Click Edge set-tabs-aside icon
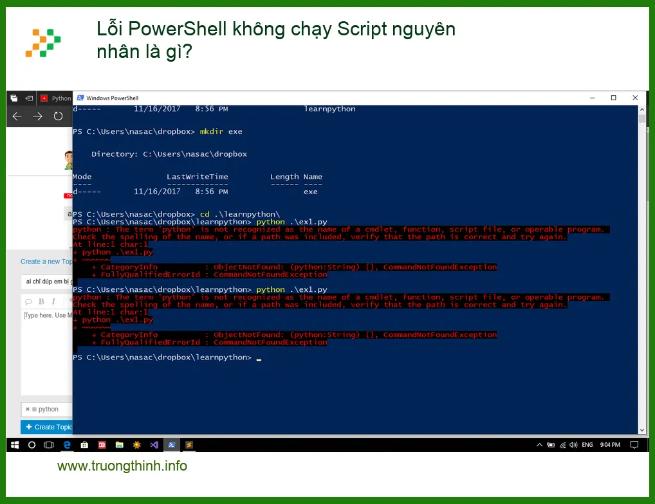Viewport: 655px width, 504px height. click(29, 98)
